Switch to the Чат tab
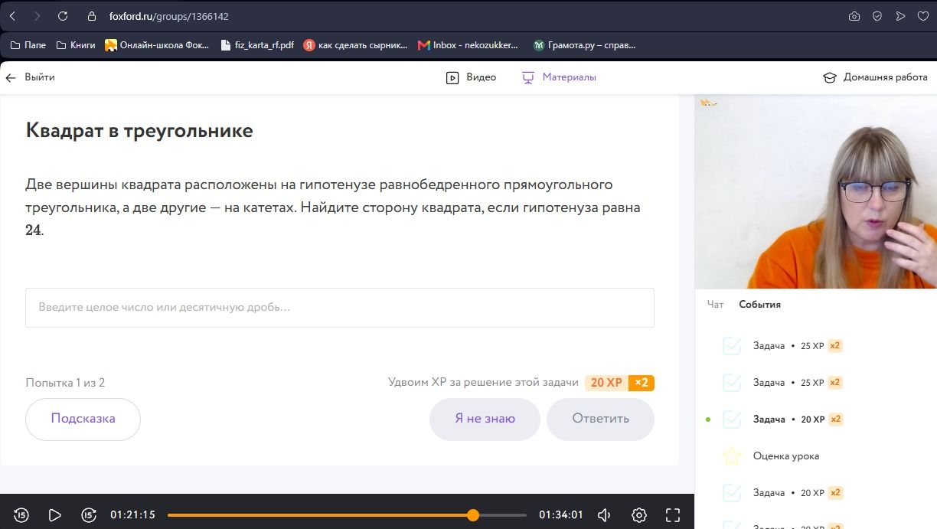 tap(715, 305)
